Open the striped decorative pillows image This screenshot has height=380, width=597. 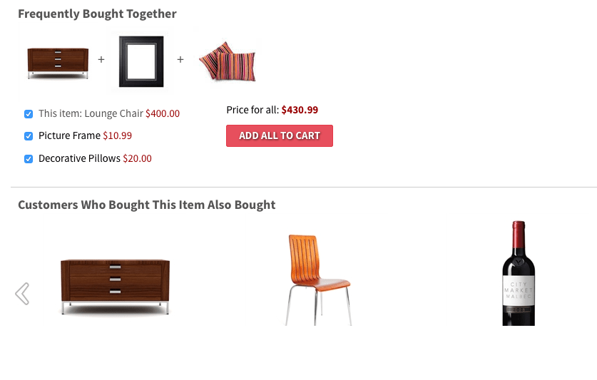coord(228,61)
